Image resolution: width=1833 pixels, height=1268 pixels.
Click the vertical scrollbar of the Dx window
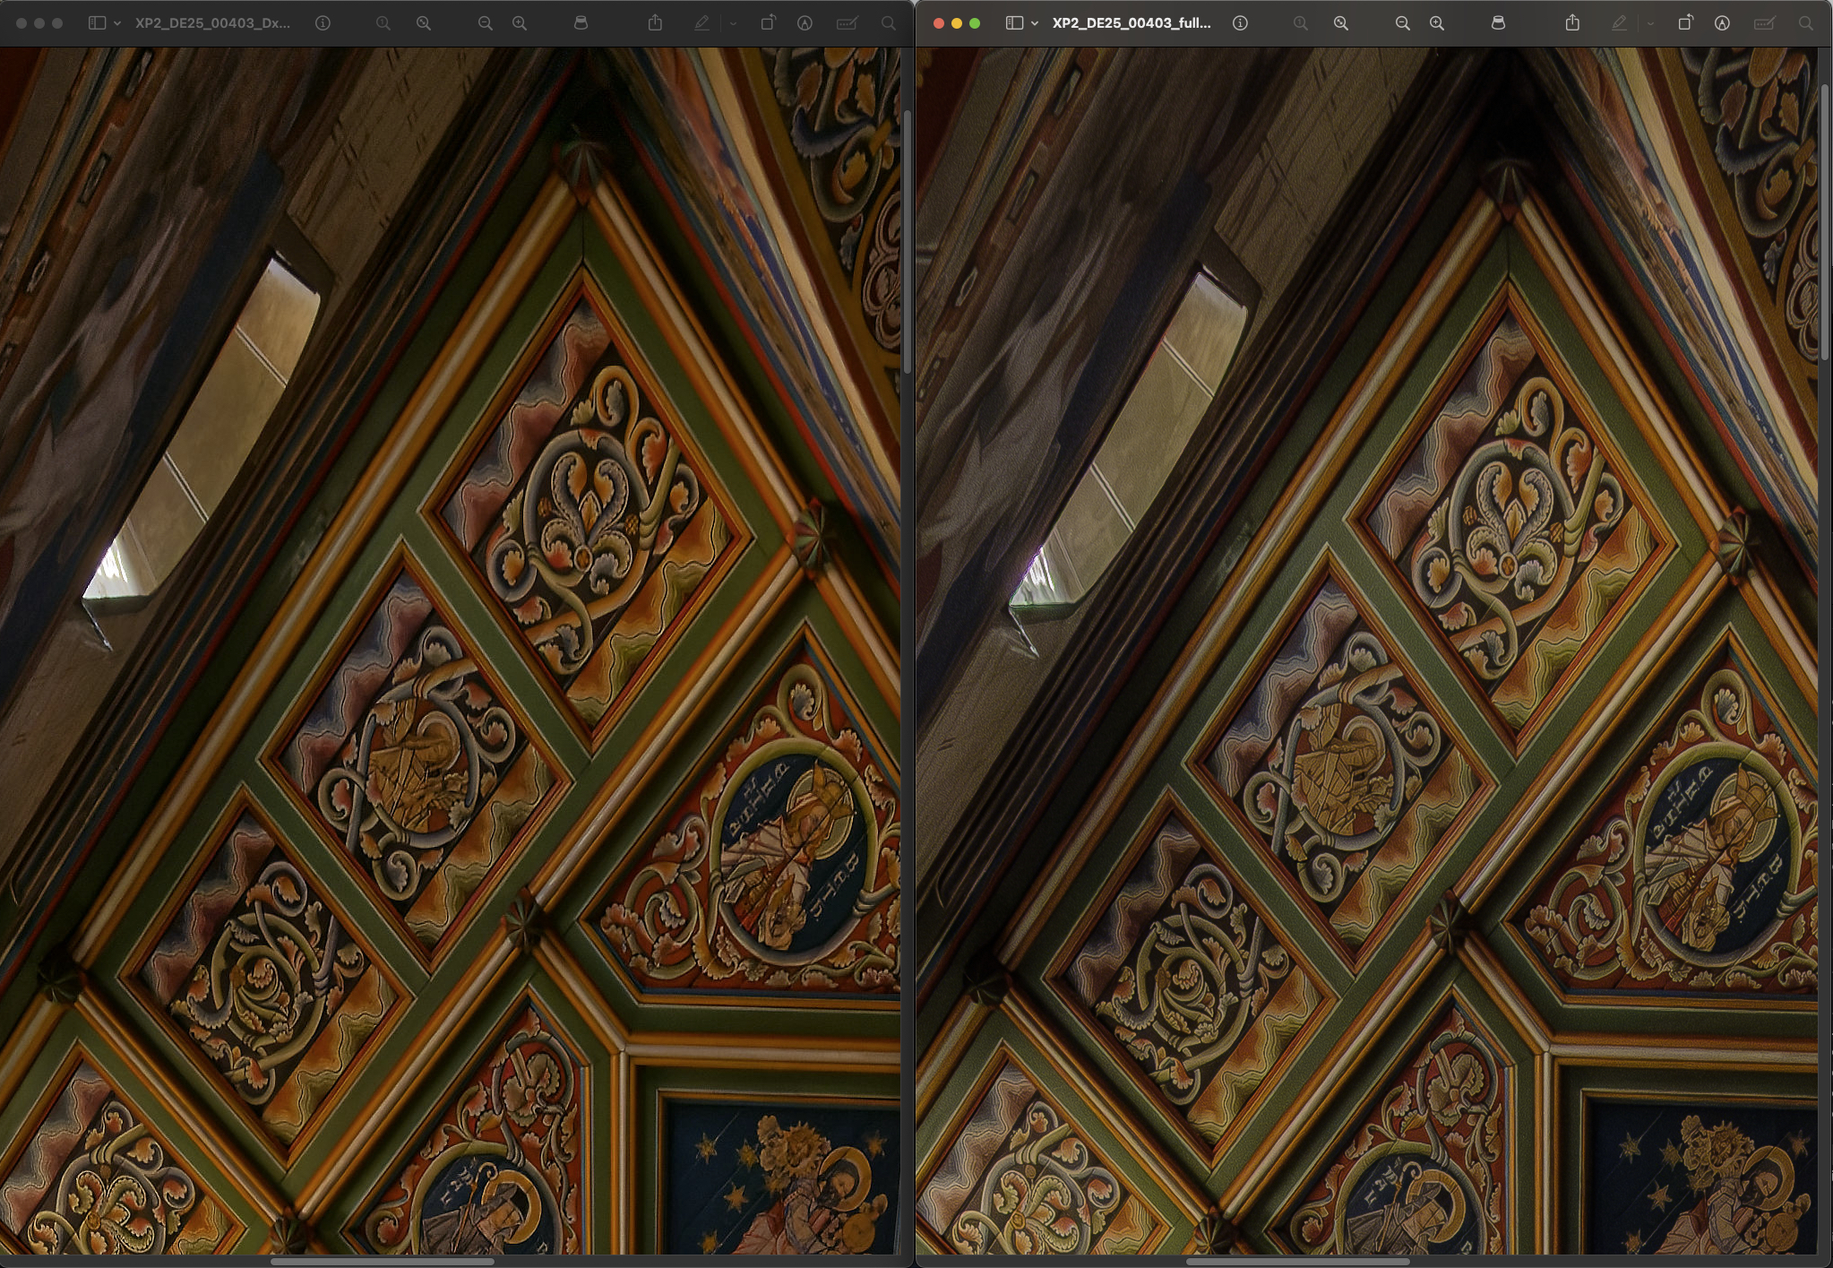[x=907, y=242]
